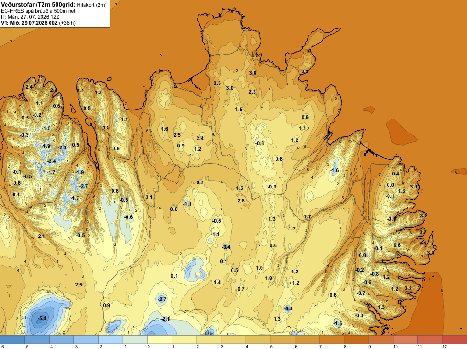Image resolution: width=467 pixels, height=349 pixels.
Task: Click the -2.3 temperature value
Action: click(62, 147)
